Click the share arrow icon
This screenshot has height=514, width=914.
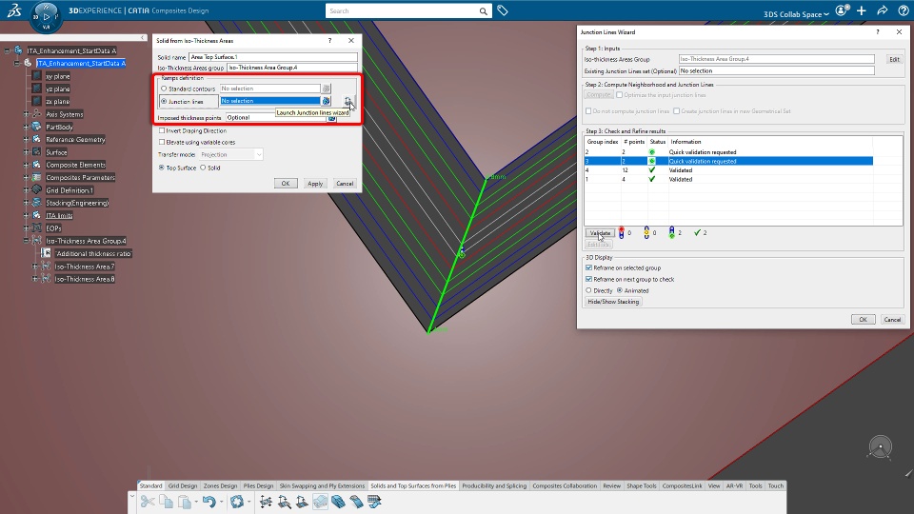(x=883, y=10)
